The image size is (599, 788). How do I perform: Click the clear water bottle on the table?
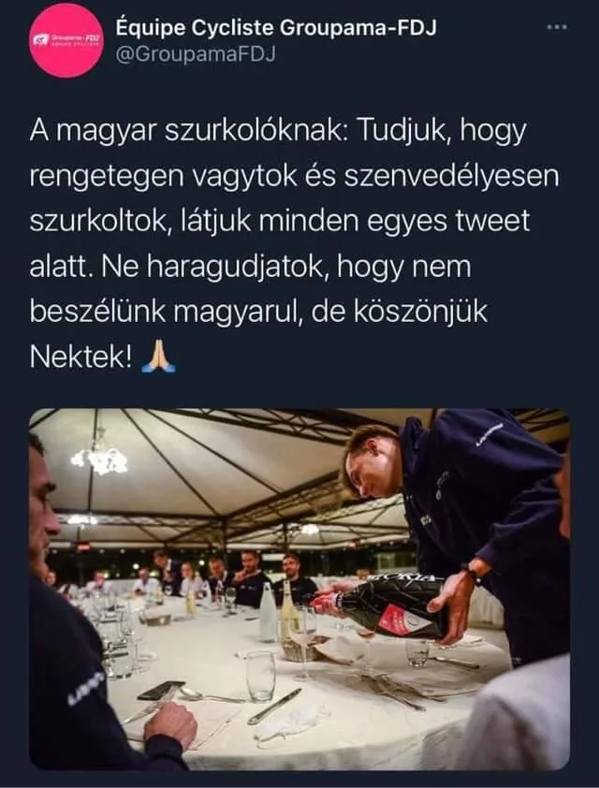(269, 612)
